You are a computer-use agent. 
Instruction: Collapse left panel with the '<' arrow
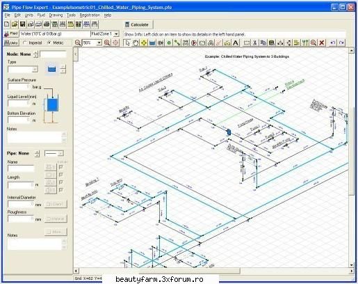point(76,54)
